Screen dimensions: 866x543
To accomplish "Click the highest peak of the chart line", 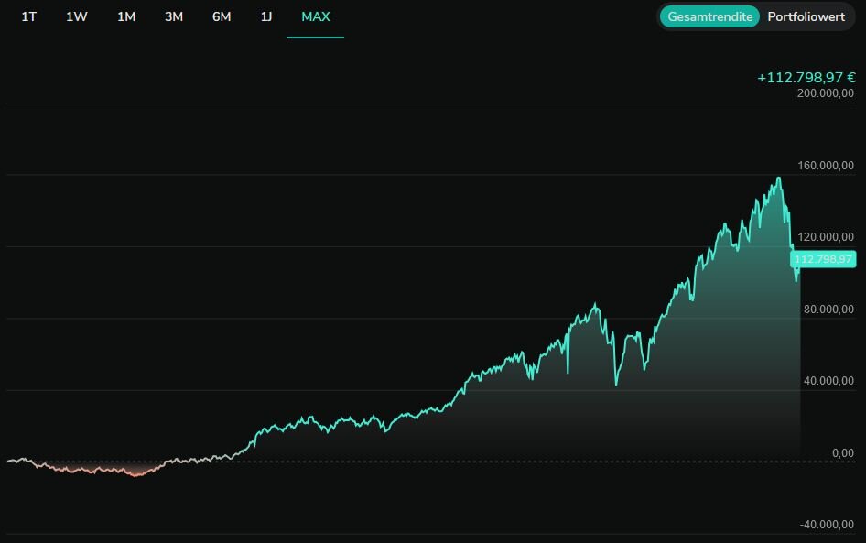I will click(779, 178).
